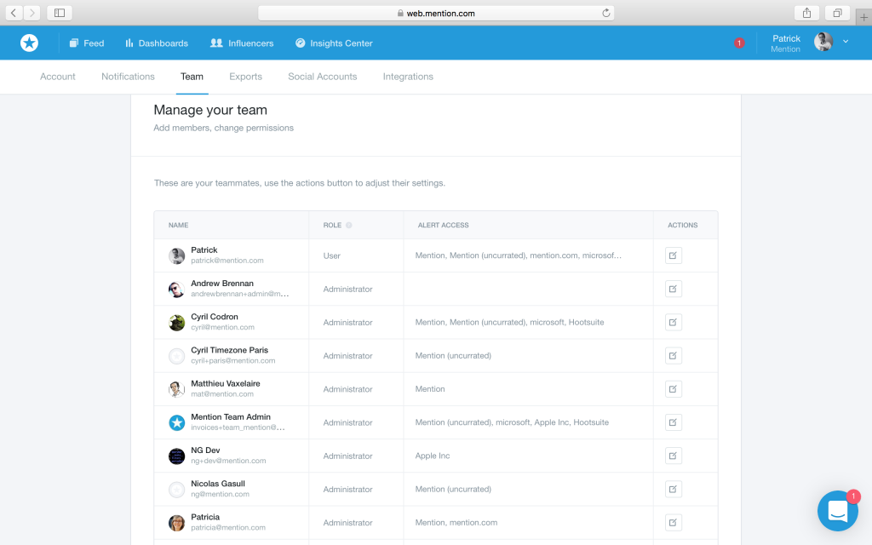Click the NAME column header
The image size is (872, 545).
tap(179, 225)
